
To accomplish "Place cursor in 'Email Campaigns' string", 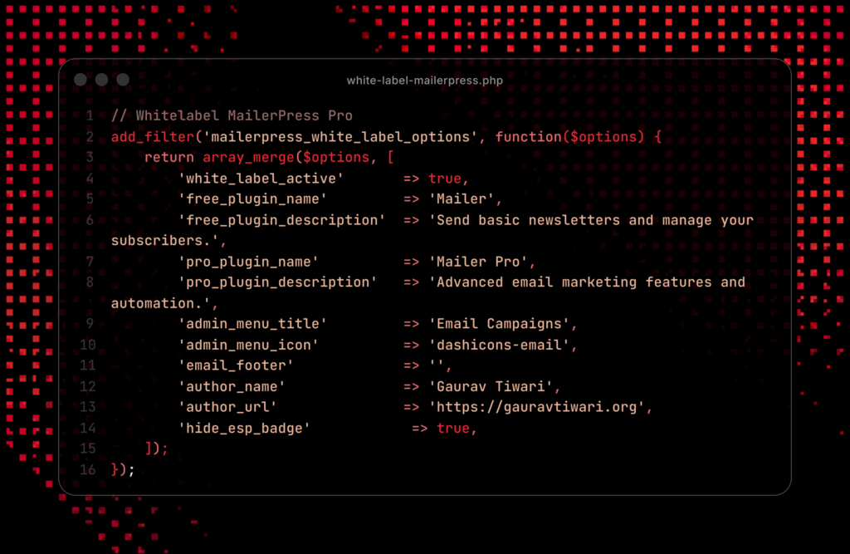I will pyautogui.click(x=503, y=324).
